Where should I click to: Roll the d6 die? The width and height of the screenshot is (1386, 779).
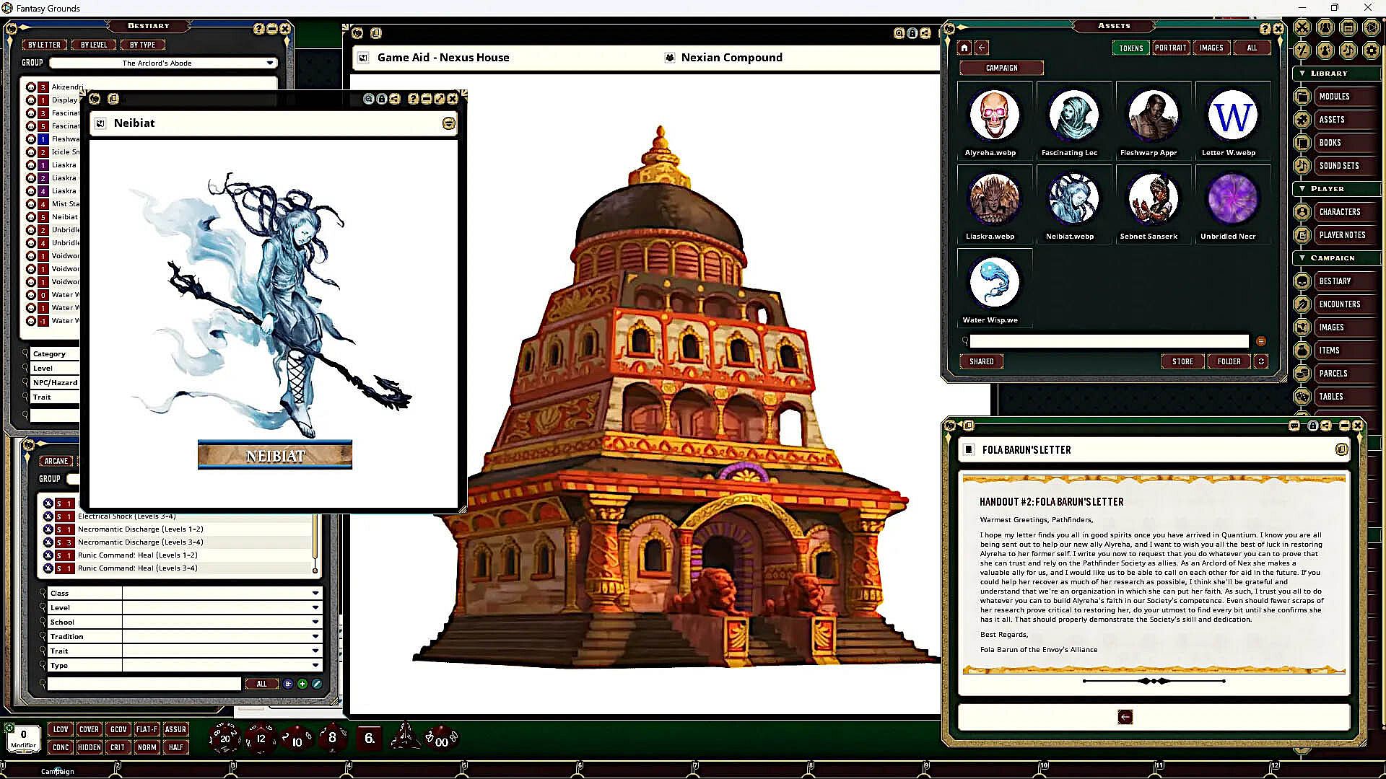[370, 738]
